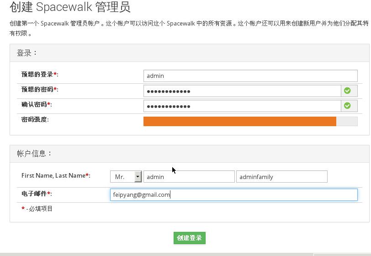The width and height of the screenshot is (371, 256).
Task: Click the 确认密码 label
Action: (x=37, y=104)
